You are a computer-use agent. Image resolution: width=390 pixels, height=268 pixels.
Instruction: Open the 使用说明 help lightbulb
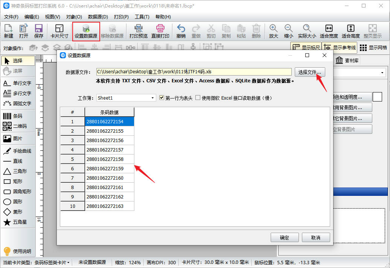17,251
